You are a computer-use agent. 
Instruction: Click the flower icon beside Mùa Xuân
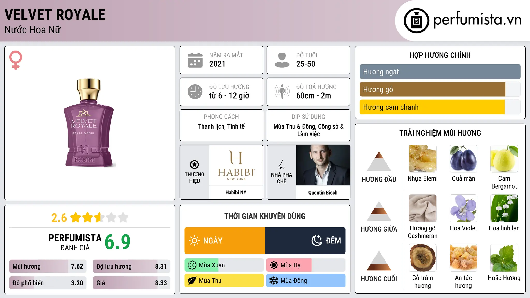(x=192, y=265)
